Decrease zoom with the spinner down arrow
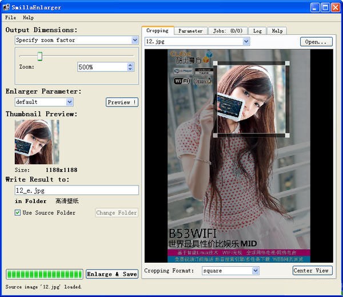Viewport: 343px width, 297px height. 130,69
